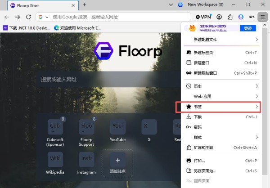Click the pin icon on Floorp Support tile

tap(94, 119)
